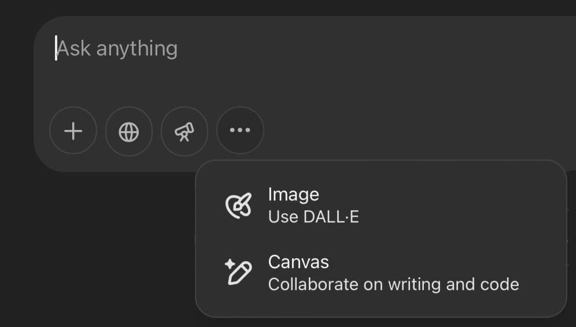Screen dimensions: 576x327
Task: Click the telescope glyph in the composer toolbar
Action: [x=184, y=131]
